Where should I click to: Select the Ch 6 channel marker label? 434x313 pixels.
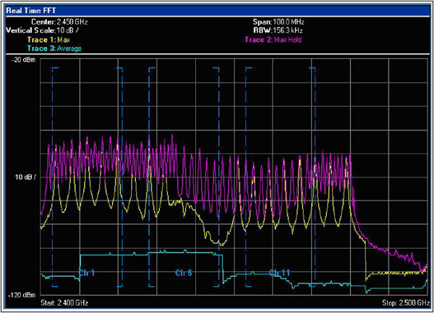click(184, 273)
